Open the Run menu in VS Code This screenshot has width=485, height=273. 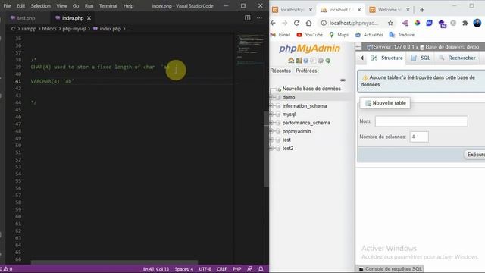click(x=89, y=6)
